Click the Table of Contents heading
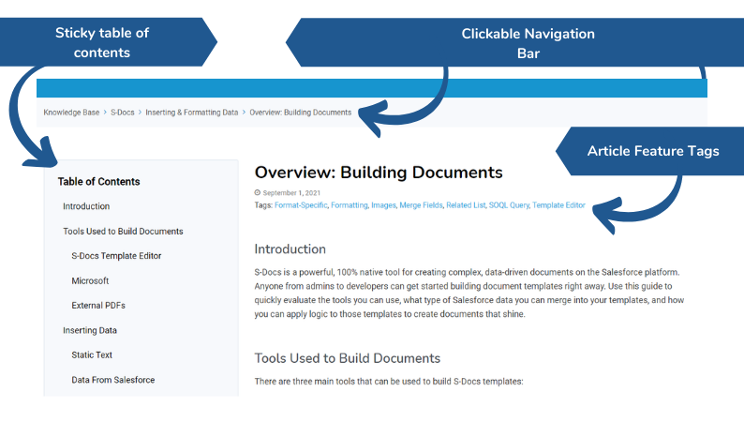Screen dimensions: 744x422 (x=98, y=182)
